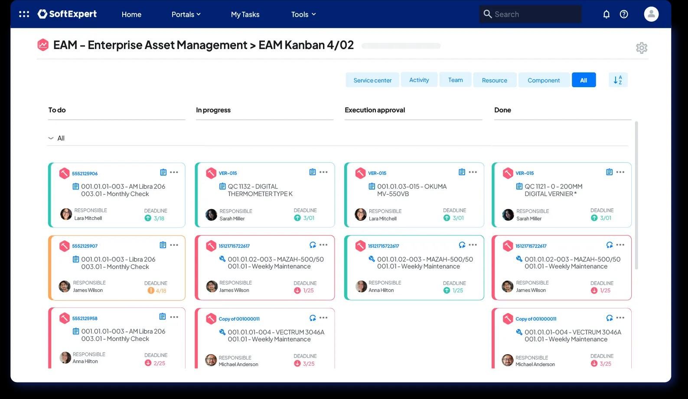This screenshot has width=688, height=399.
Task: Open the apps grid launcher icon
Action: [24, 14]
